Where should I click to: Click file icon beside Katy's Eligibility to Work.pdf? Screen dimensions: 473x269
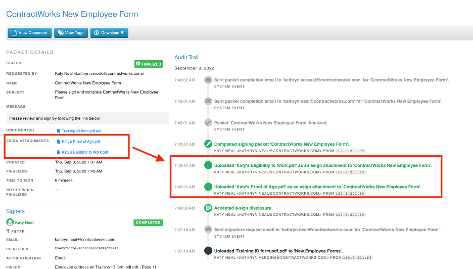59,153
